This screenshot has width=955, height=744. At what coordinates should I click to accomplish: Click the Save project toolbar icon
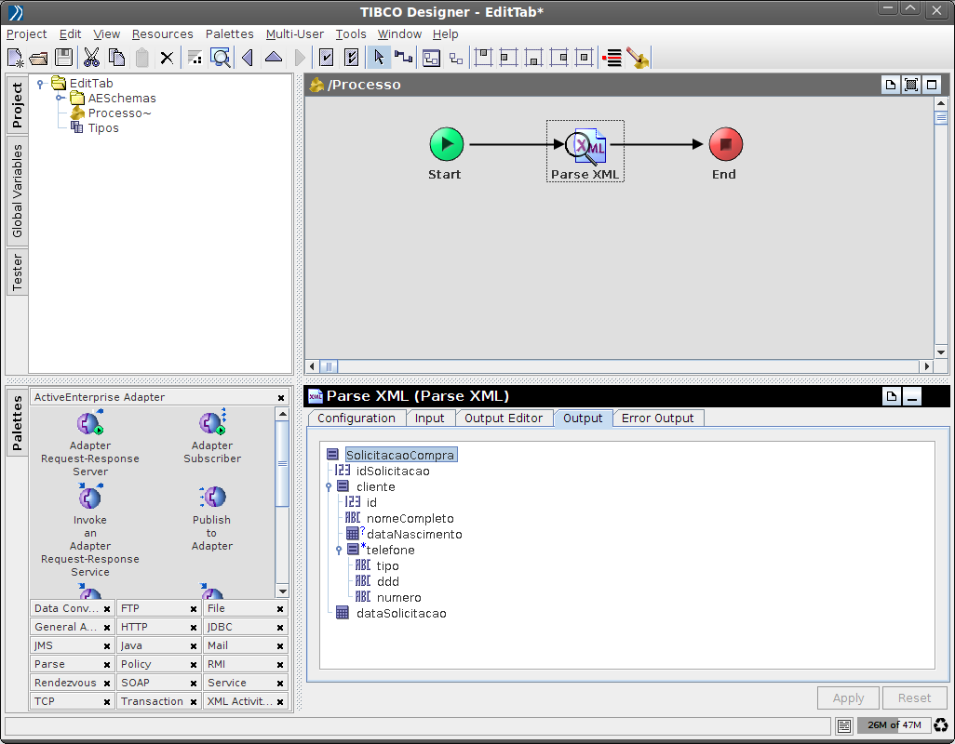point(63,58)
